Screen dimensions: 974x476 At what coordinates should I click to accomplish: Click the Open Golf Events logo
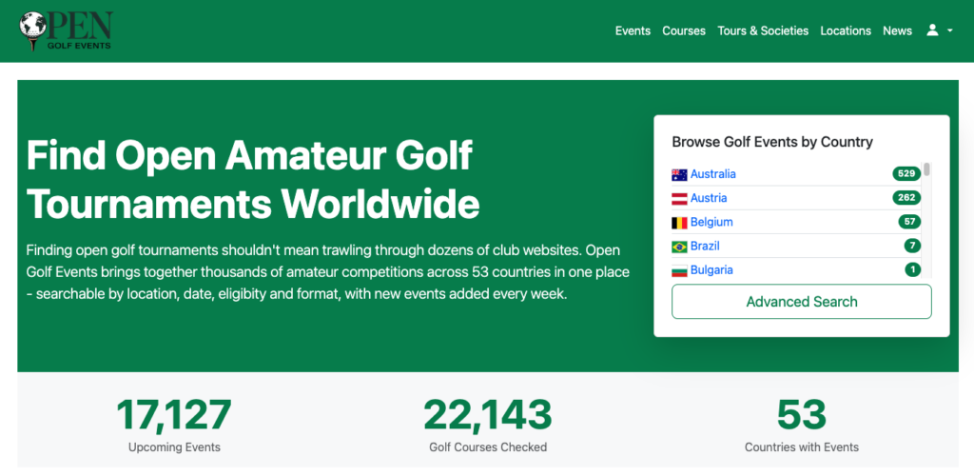pyautogui.click(x=66, y=31)
